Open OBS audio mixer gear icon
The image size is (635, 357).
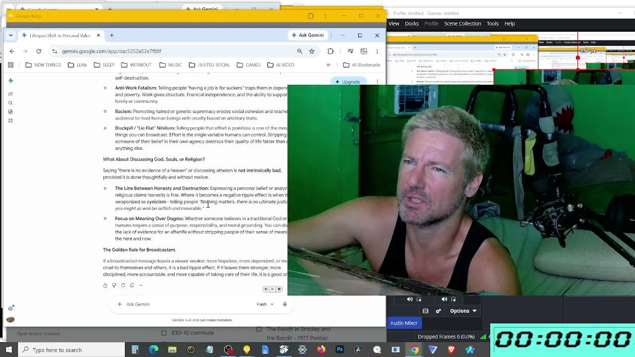(x=438, y=311)
